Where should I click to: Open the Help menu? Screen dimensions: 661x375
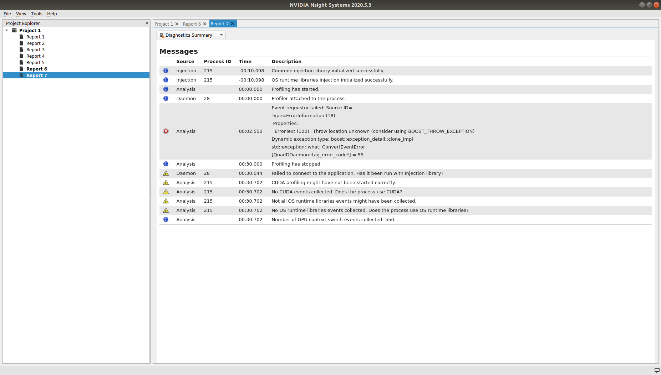click(x=52, y=14)
